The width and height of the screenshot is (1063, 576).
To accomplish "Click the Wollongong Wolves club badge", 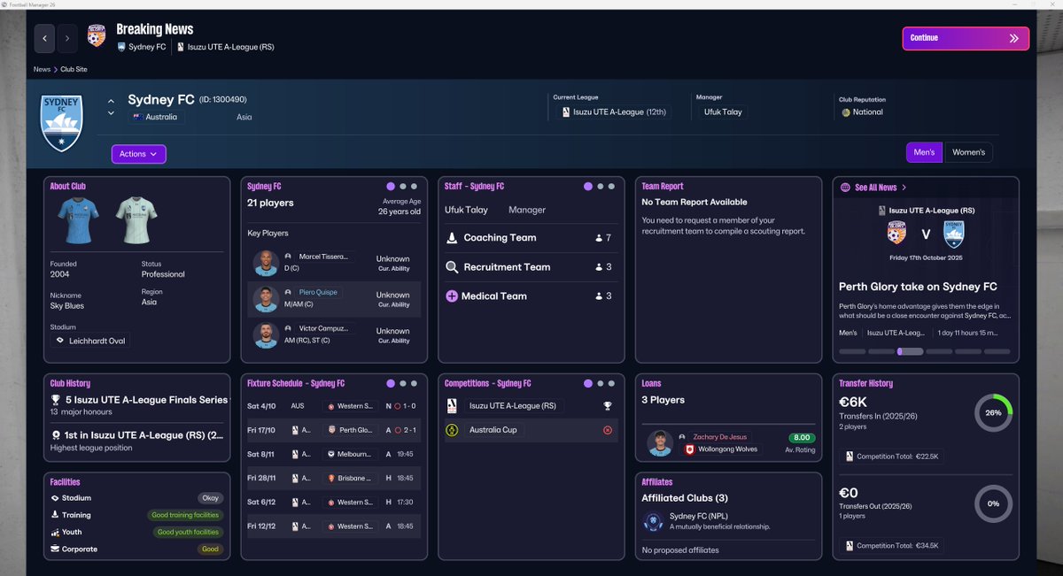I will (x=687, y=449).
